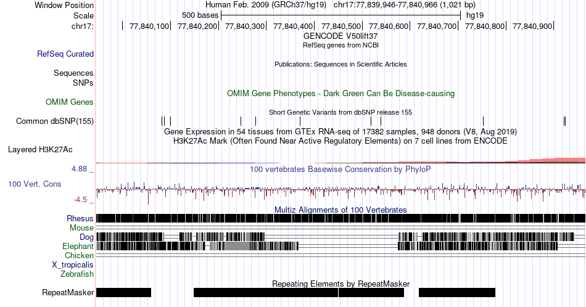The height and width of the screenshot is (307, 586).
Task: Click the RepeatMasker track label
Action: (x=68, y=292)
